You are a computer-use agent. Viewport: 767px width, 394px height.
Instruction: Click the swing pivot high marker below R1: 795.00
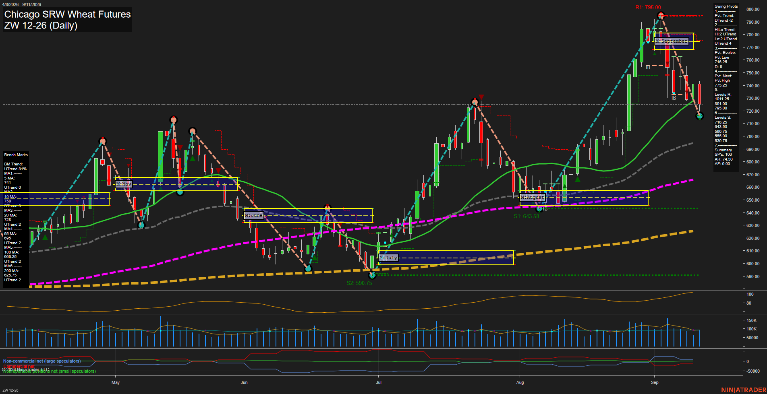coord(661,16)
